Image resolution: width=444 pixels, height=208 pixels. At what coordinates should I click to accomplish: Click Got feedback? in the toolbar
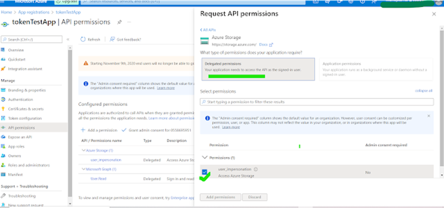click(125, 39)
